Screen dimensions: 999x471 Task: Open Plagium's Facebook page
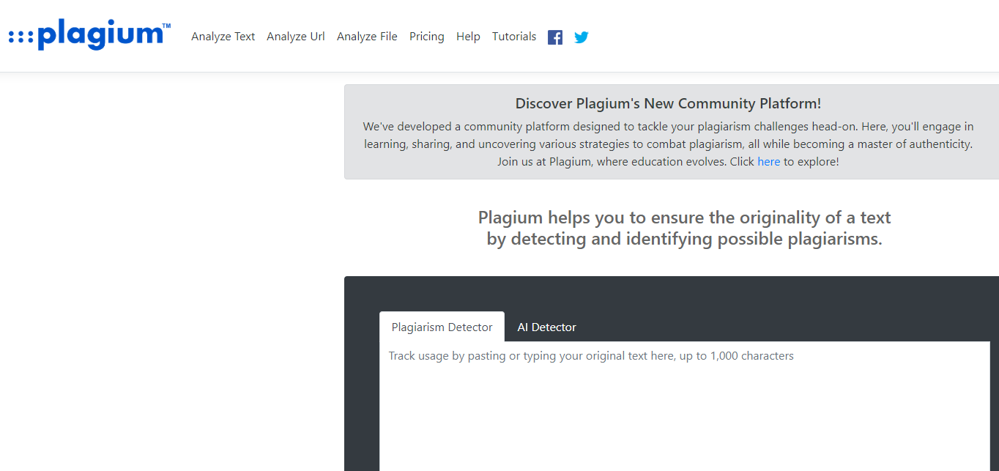pyautogui.click(x=555, y=37)
